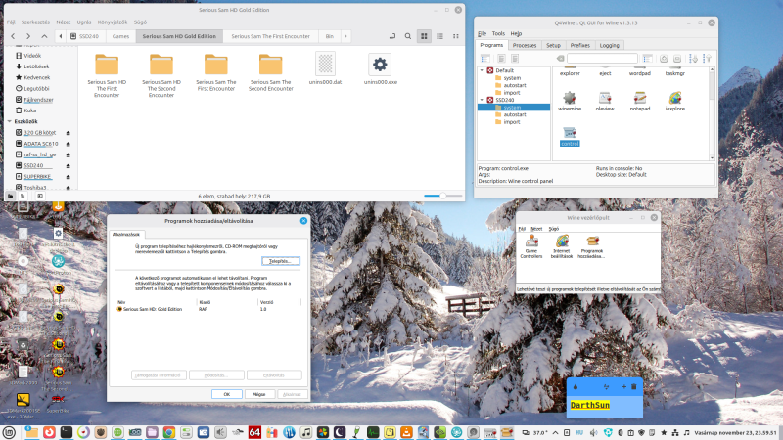Click the Telepítés... button

(280, 261)
